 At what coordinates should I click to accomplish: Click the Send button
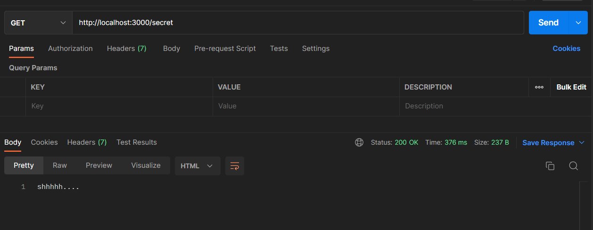[548, 23]
